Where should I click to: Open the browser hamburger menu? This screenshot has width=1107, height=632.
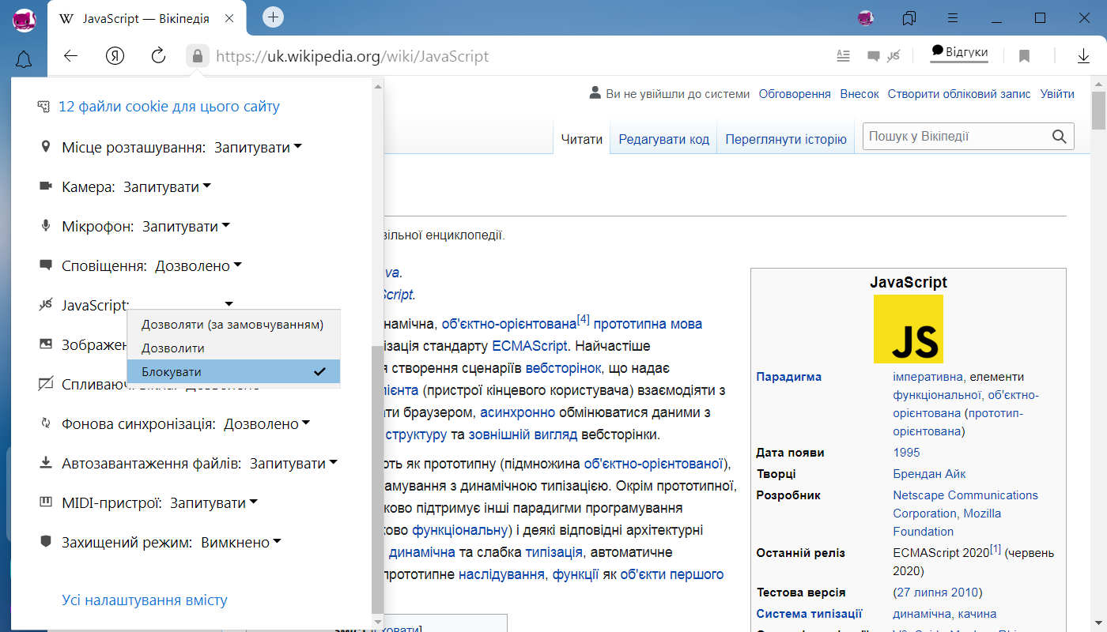pos(954,17)
